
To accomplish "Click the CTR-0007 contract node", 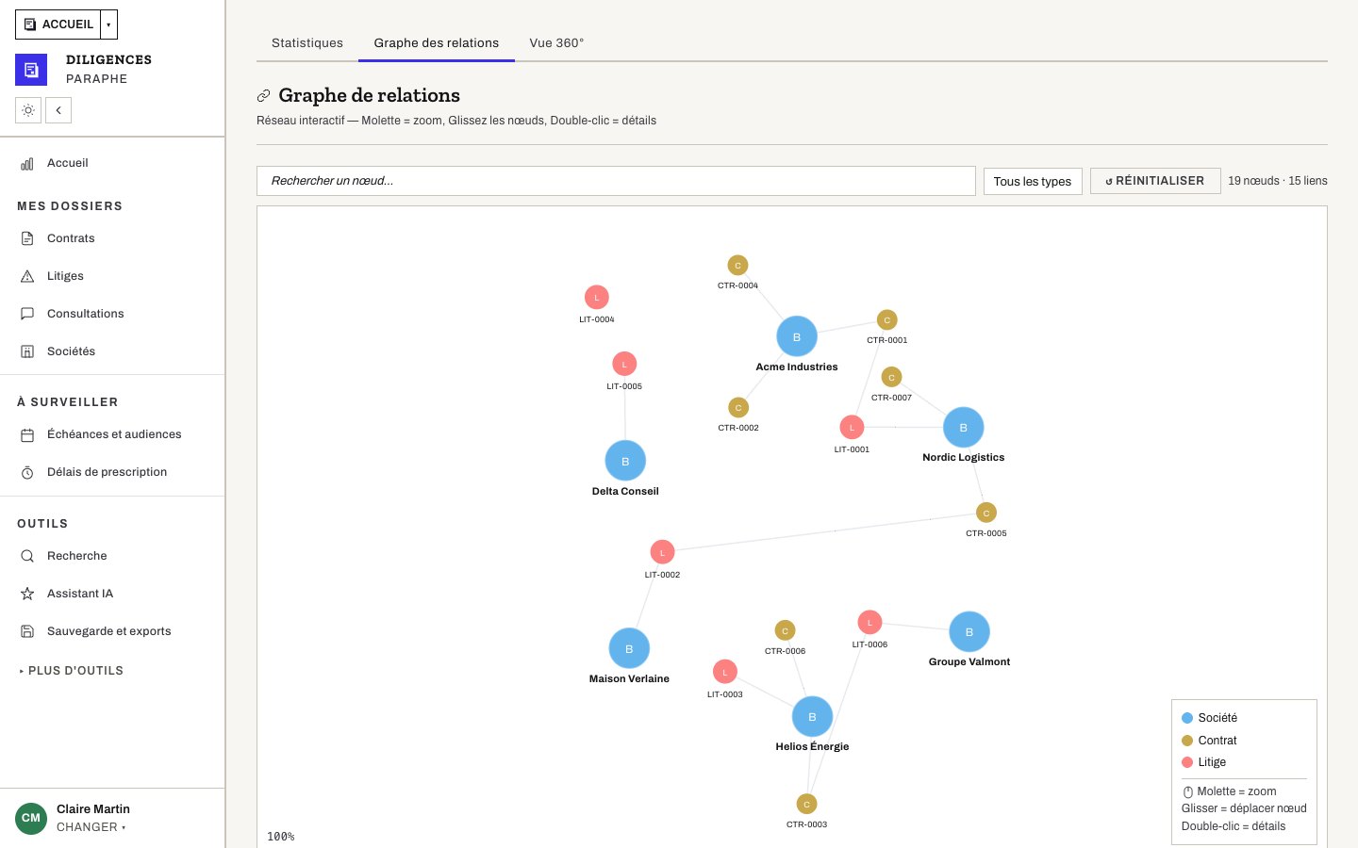I will pyautogui.click(x=891, y=377).
